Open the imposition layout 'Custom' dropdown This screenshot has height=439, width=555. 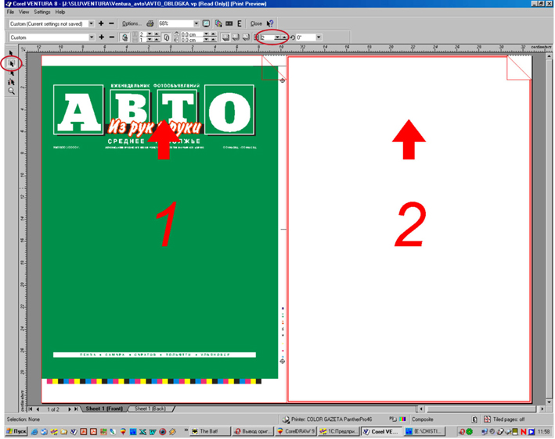tap(92, 37)
